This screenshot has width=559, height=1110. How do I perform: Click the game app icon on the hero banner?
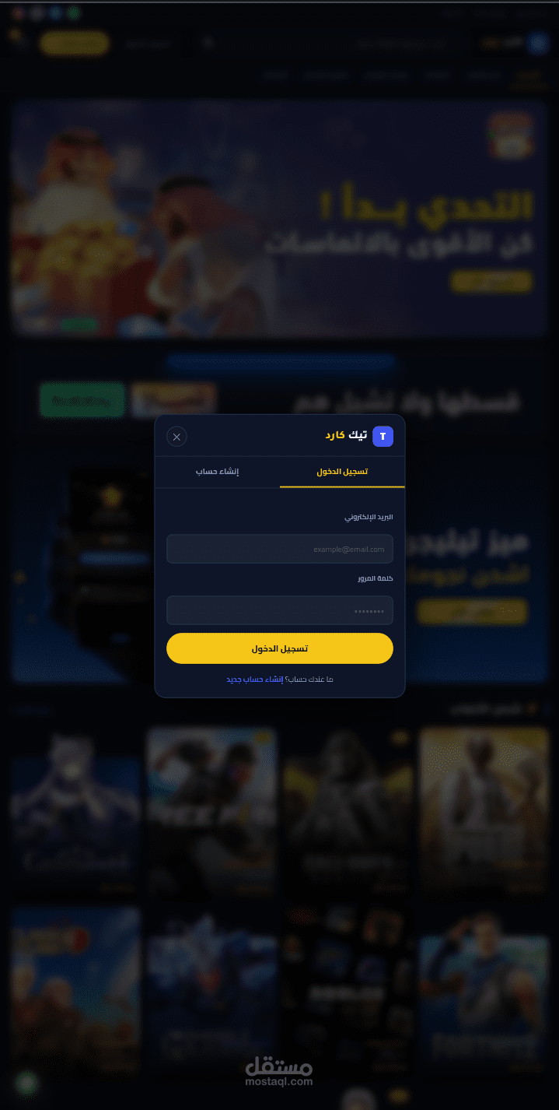pyautogui.click(x=510, y=135)
